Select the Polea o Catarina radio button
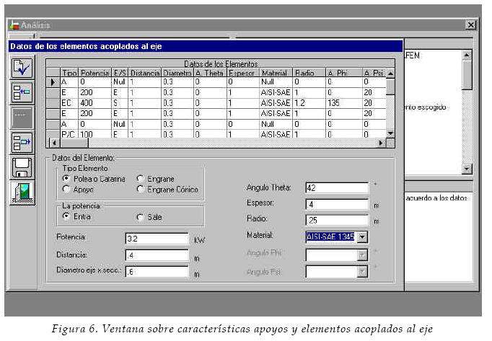The height and width of the screenshot is (341, 492). point(66,178)
